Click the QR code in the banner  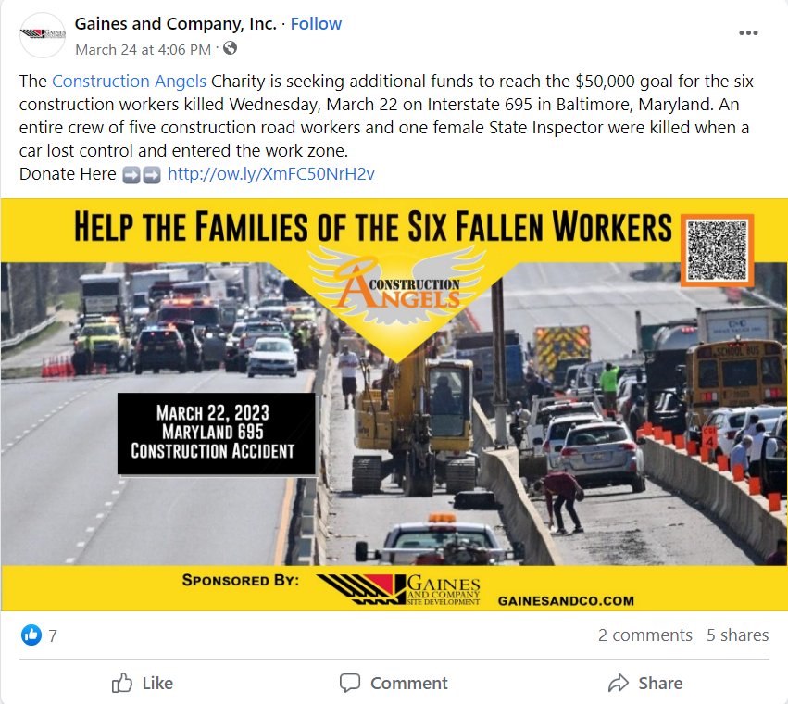pyautogui.click(x=717, y=250)
